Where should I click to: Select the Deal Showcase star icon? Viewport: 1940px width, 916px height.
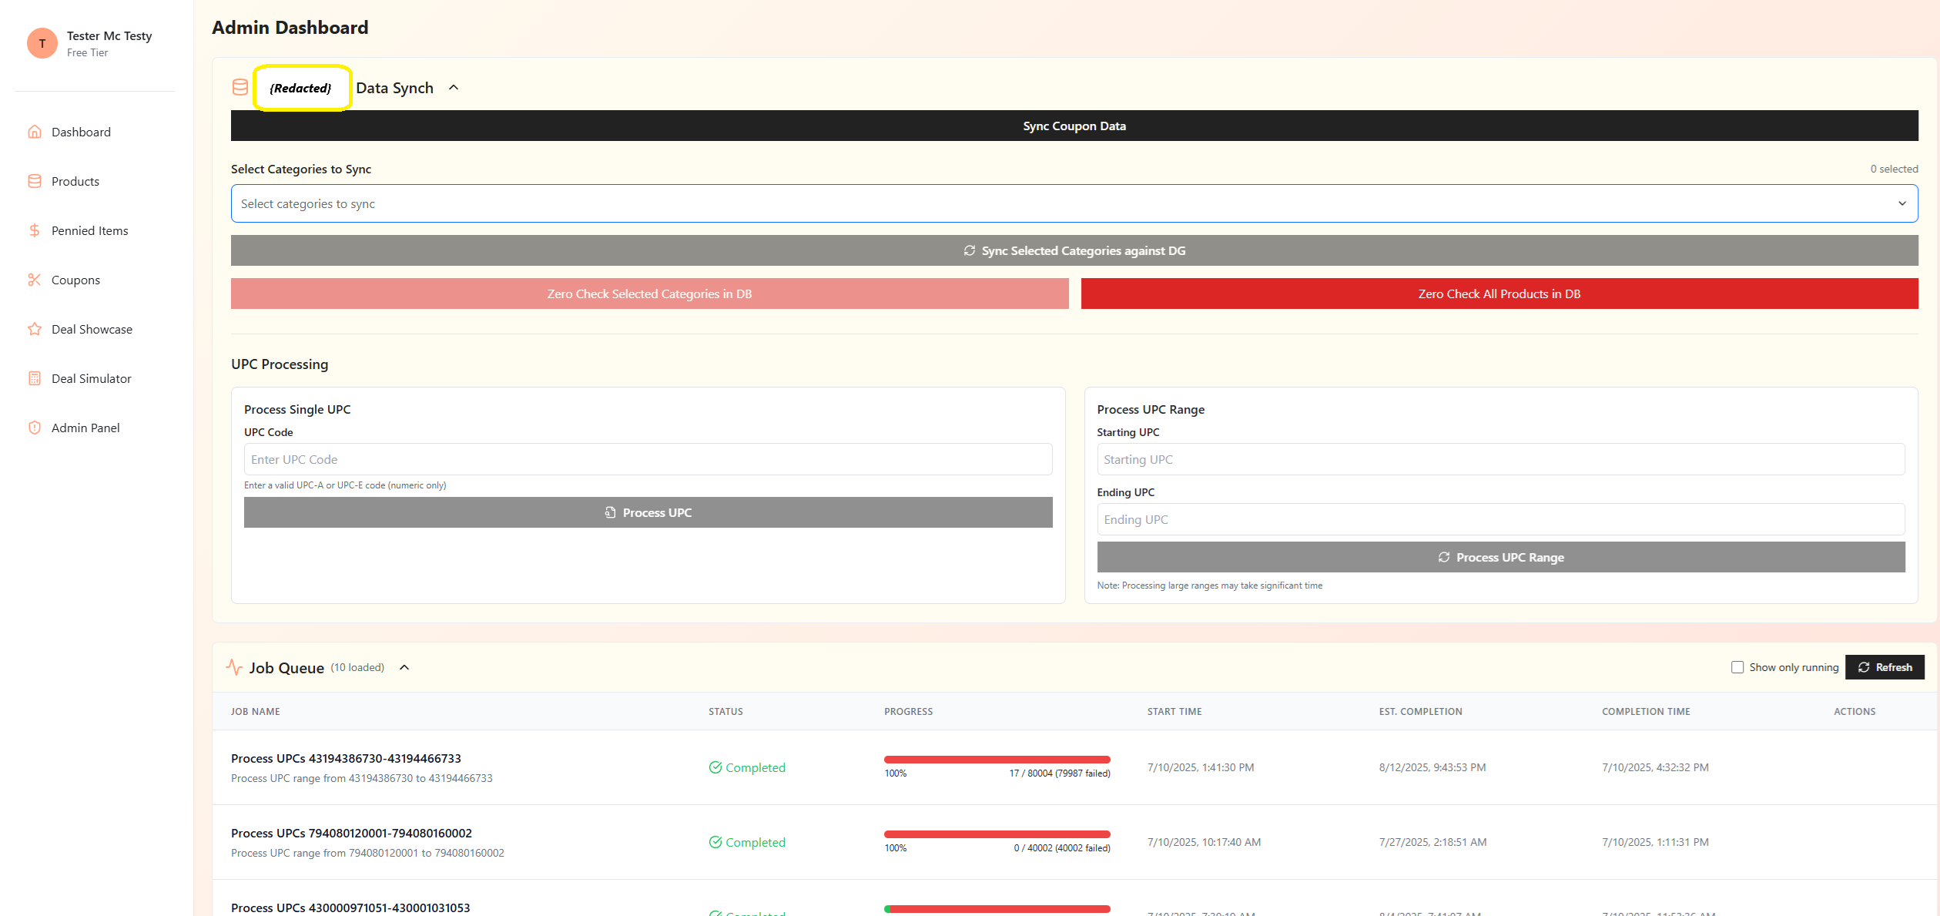[x=35, y=329]
